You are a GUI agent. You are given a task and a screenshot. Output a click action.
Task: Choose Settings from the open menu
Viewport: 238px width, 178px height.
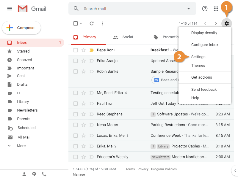(198, 57)
